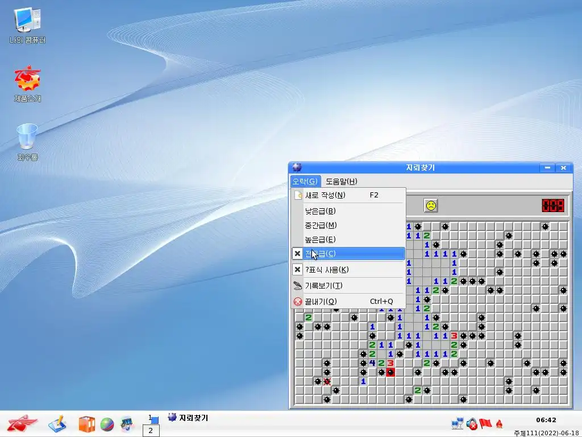This screenshot has height=437, width=582.
Task: Open the network status tray icon
Action: pos(458,423)
